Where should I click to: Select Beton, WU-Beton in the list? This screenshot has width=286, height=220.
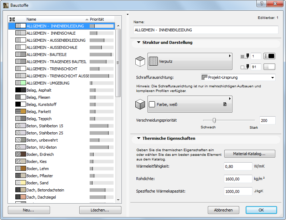click(61, 147)
